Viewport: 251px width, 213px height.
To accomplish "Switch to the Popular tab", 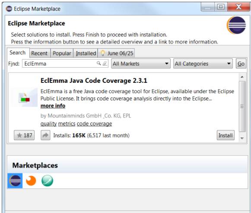I will (62, 53).
